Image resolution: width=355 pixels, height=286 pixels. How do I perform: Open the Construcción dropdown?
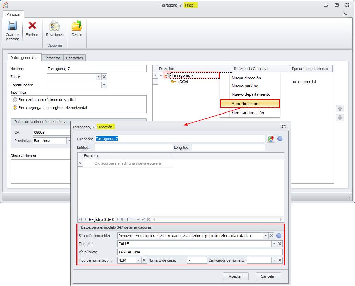coord(104,85)
